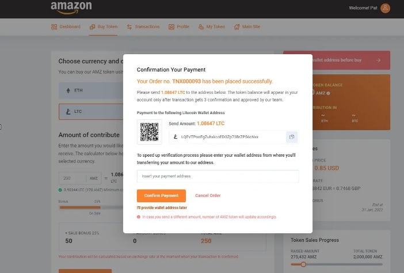This screenshot has height=273, width=404.
Task: Click the Cancel Order link
Action: pyautogui.click(x=208, y=196)
